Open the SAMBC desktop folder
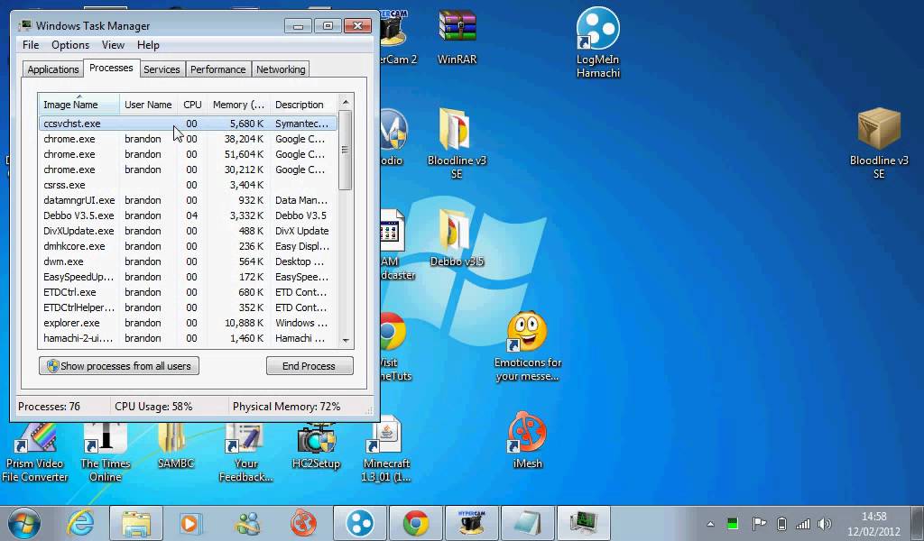Screen dimensions: 924x541 [176, 445]
